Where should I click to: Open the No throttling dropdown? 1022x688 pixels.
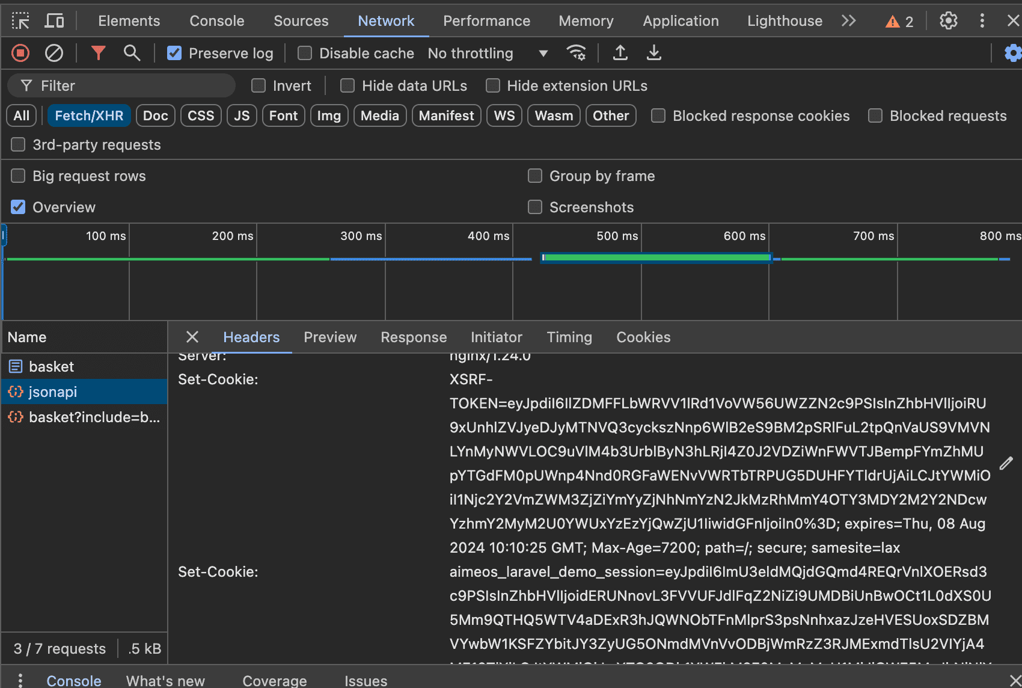(x=488, y=54)
